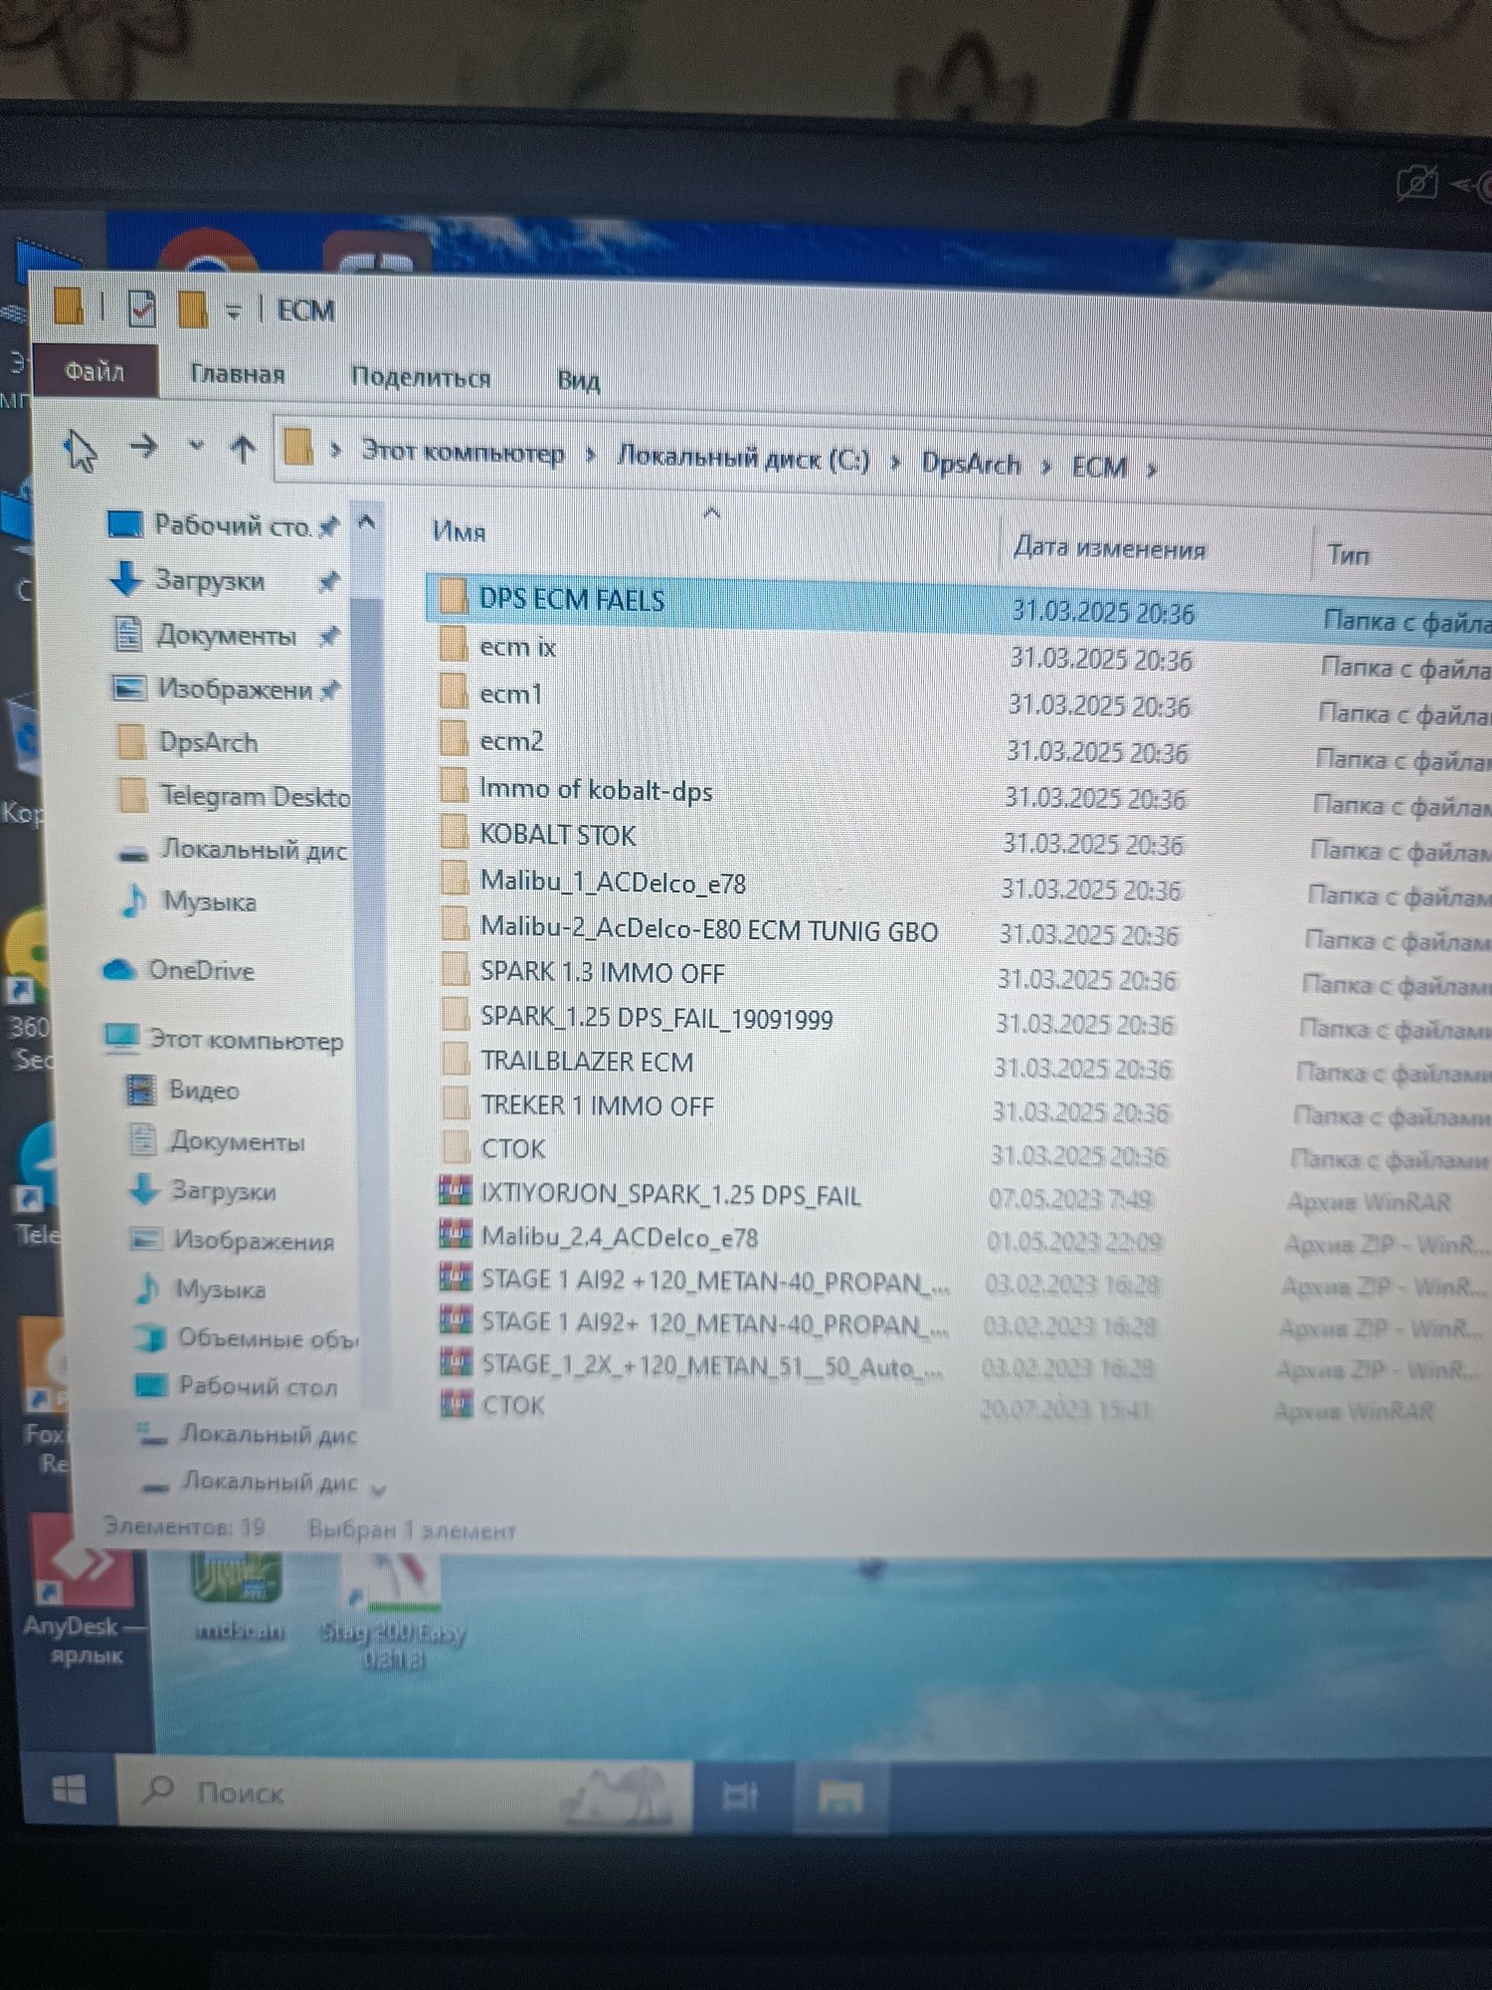Viewport: 1492px width, 1990px height.
Task: Open the recent locations dropdown arrow
Action: [x=197, y=446]
